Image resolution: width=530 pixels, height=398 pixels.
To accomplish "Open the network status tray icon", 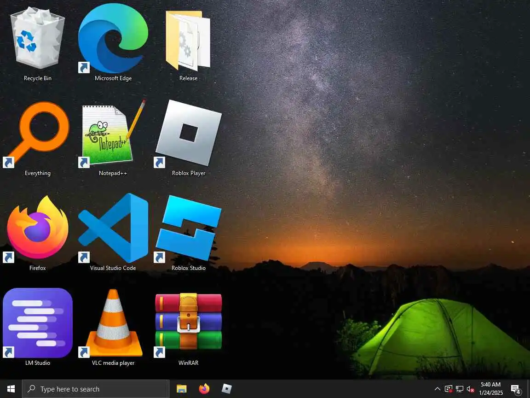I will (x=459, y=389).
